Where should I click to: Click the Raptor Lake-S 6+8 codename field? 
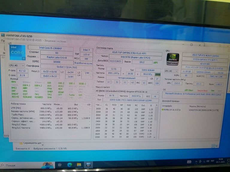point(57,57)
